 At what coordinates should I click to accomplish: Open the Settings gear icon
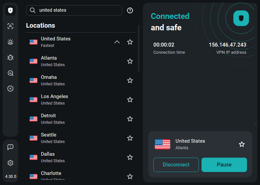tap(10, 163)
